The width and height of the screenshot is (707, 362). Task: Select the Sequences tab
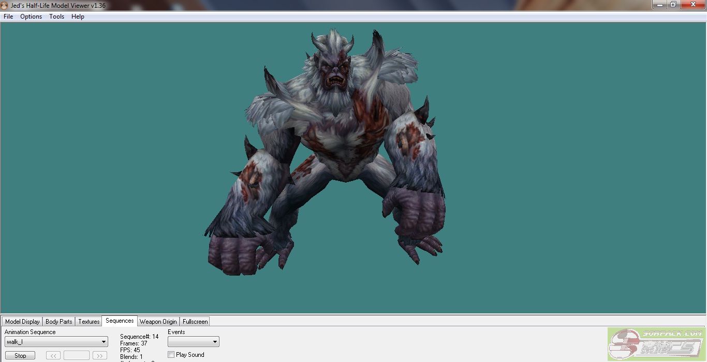(120, 321)
